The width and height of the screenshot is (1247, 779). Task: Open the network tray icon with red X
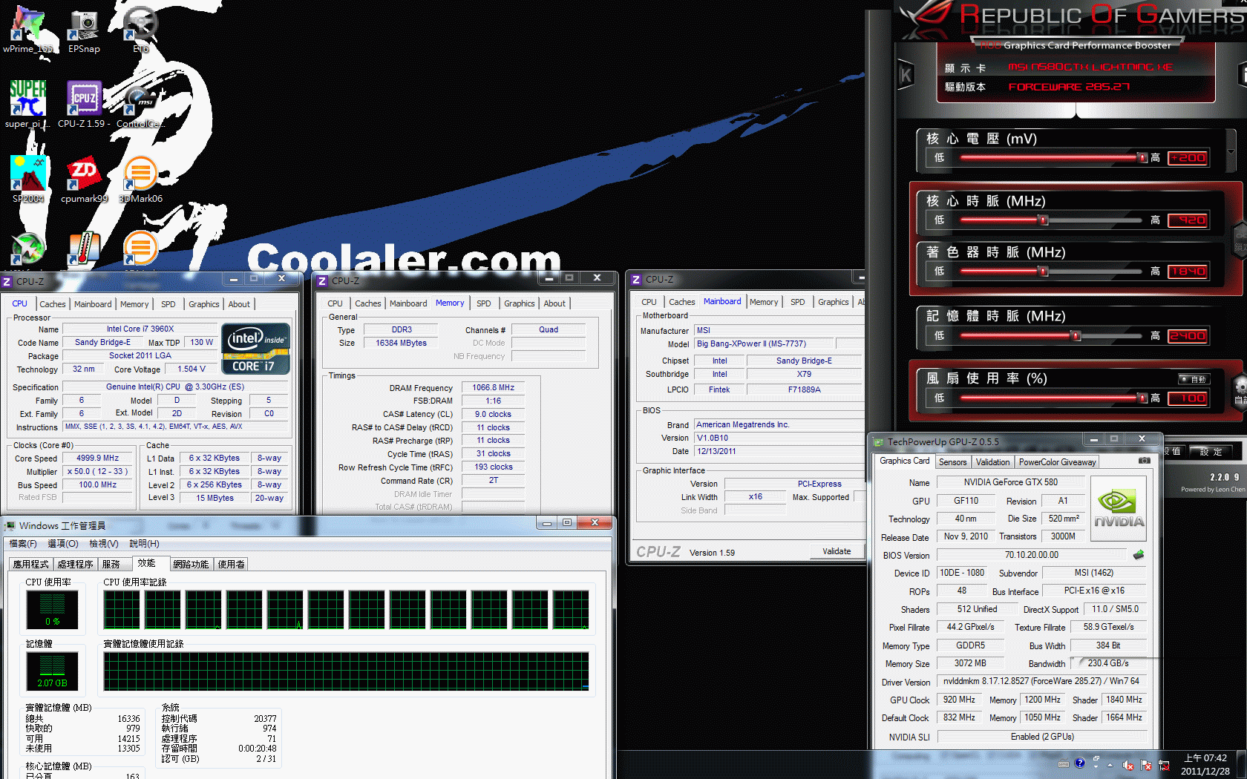coord(1164,765)
